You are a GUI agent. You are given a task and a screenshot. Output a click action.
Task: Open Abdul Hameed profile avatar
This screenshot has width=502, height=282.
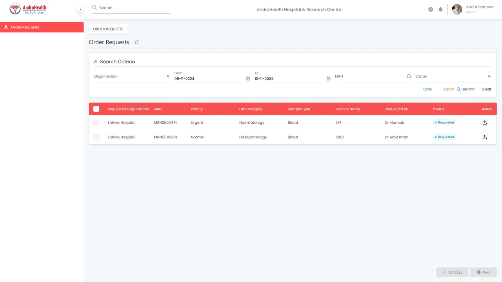[x=457, y=9]
